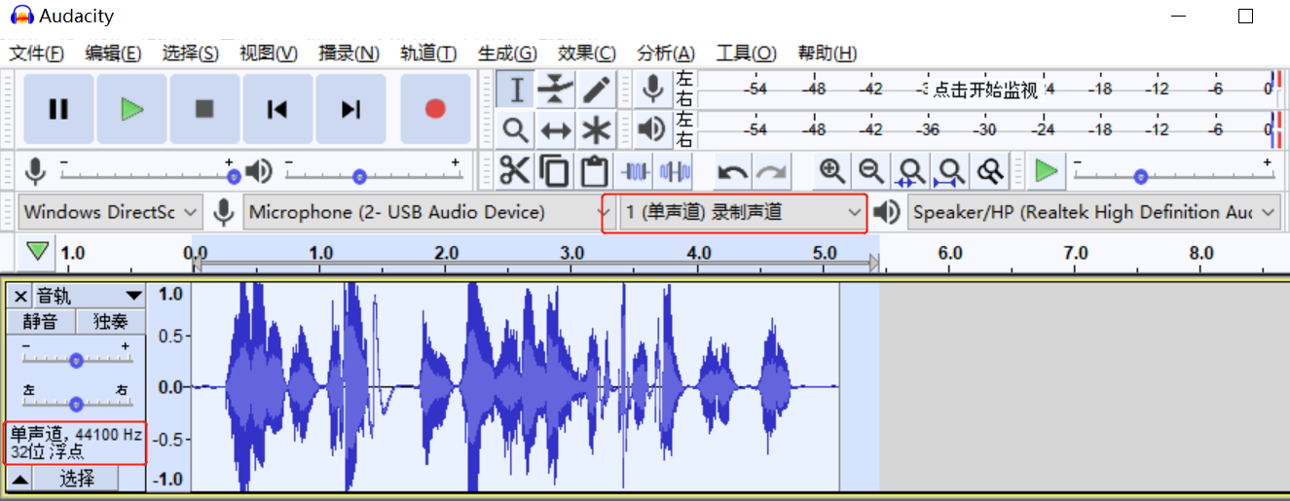Zoom out on the waveform
1290x501 pixels.
[x=871, y=171]
